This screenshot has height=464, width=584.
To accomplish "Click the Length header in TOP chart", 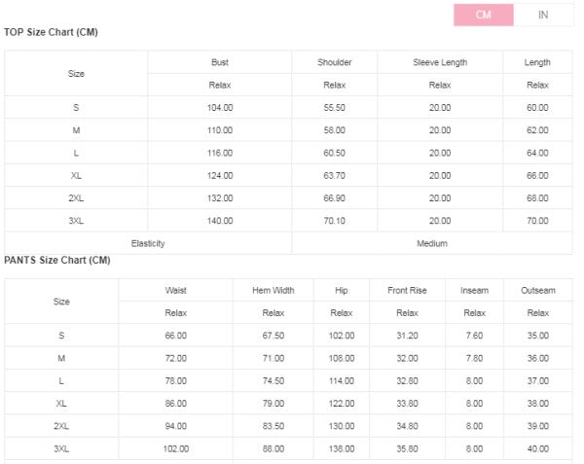I will 537,62.
